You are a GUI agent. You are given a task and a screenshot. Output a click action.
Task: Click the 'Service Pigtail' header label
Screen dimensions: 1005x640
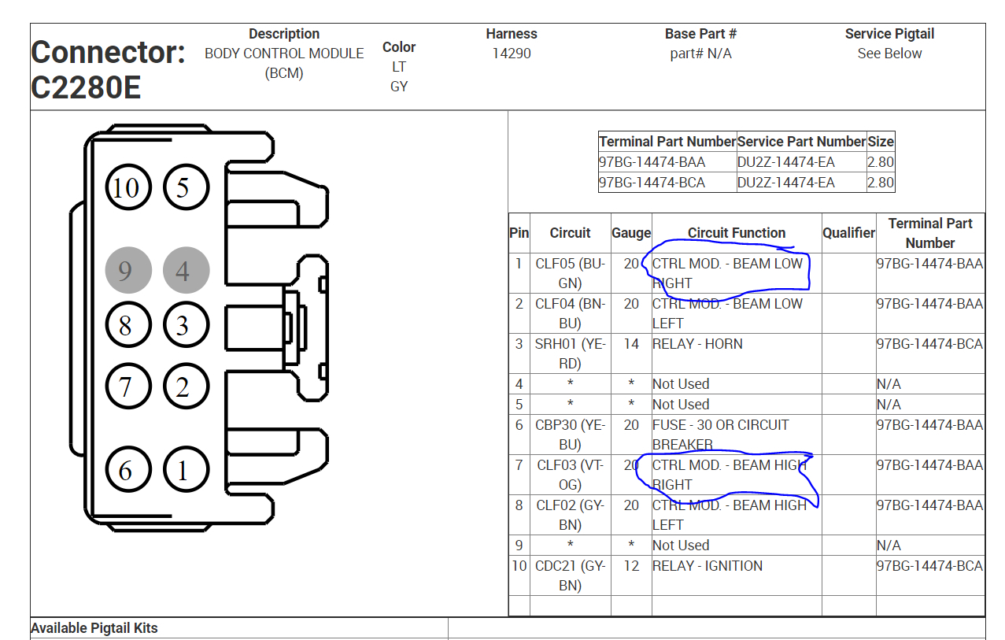click(889, 34)
